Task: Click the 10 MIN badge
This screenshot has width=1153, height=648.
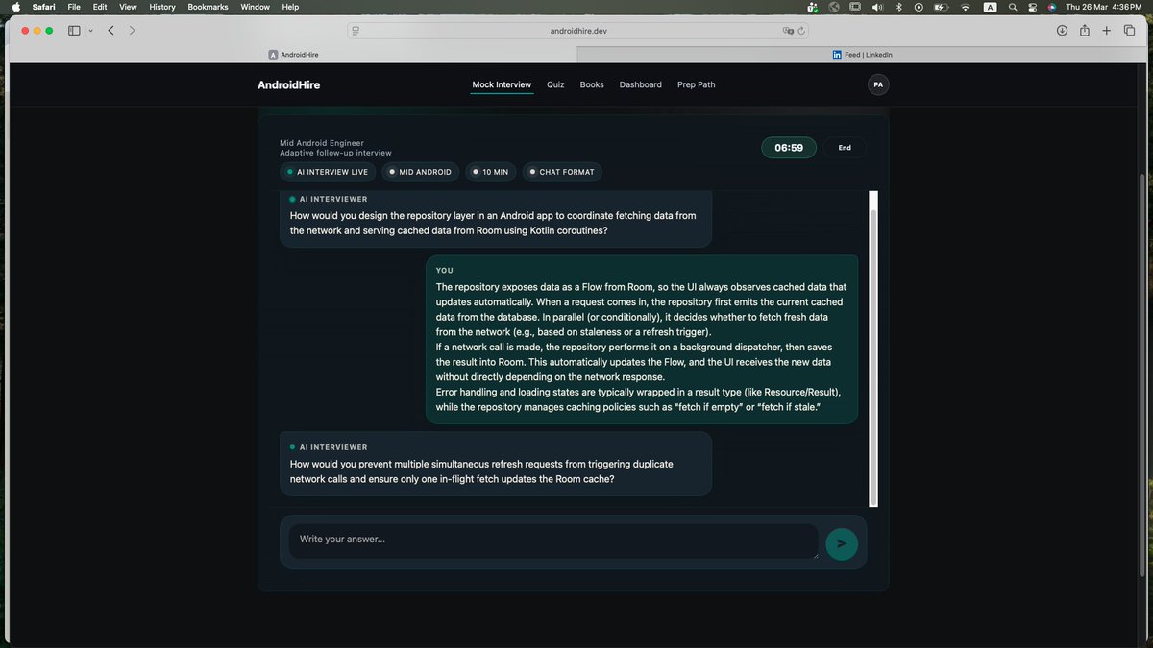Action: [492, 172]
